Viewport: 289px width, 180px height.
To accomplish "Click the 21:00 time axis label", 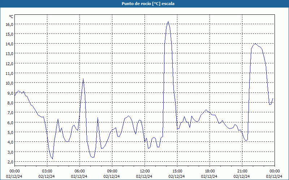I will tap(242, 171).
